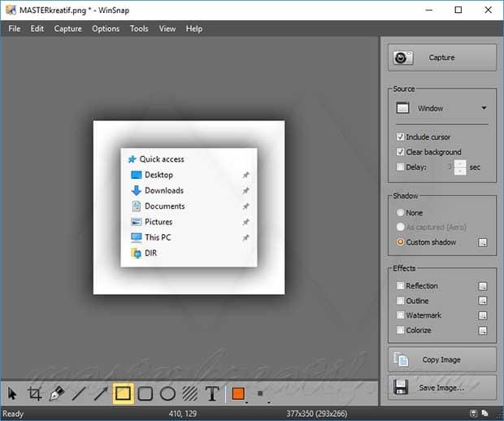Image resolution: width=504 pixels, height=421 pixels.
Task: Open the View menu
Action: tap(167, 29)
